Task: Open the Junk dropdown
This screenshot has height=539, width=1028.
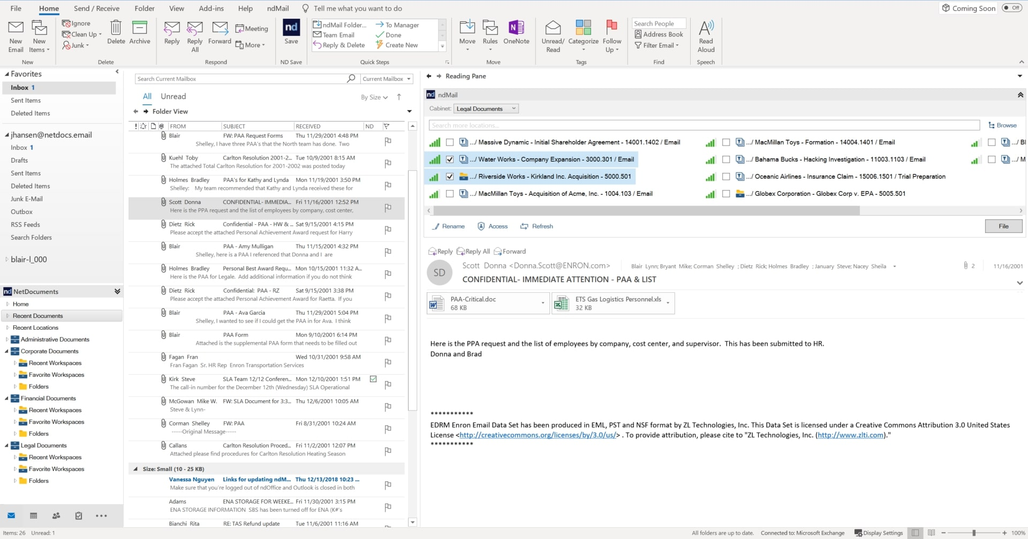Action: click(75, 45)
